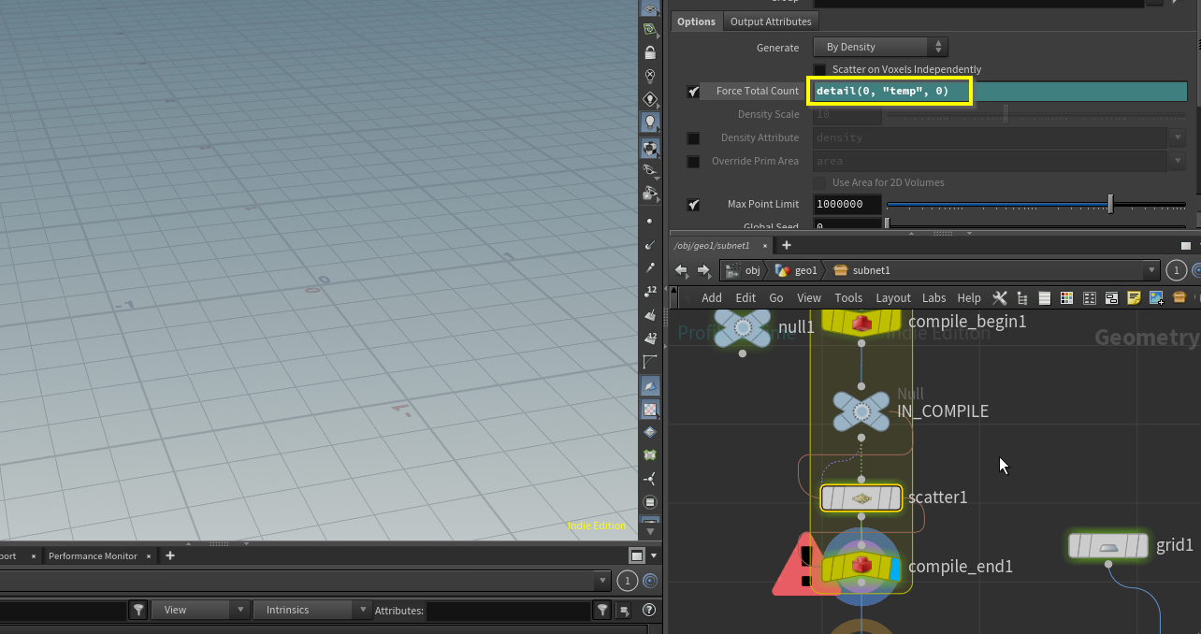Image resolution: width=1201 pixels, height=634 pixels.
Task: Open the Layout menu
Action: click(892, 298)
